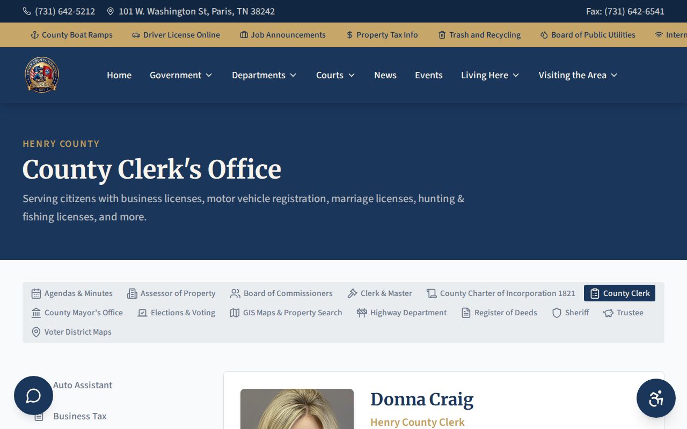Open the Board of Commissioners link
687x429 pixels.
pos(281,293)
